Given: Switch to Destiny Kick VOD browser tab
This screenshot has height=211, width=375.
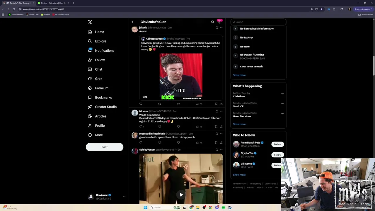Looking at the screenshot, I should click(53, 3).
